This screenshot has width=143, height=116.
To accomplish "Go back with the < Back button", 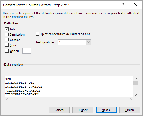I will click(x=83, y=110).
